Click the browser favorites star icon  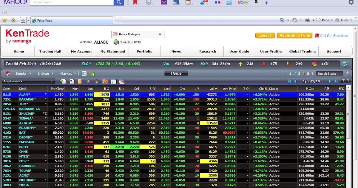[4, 20]
